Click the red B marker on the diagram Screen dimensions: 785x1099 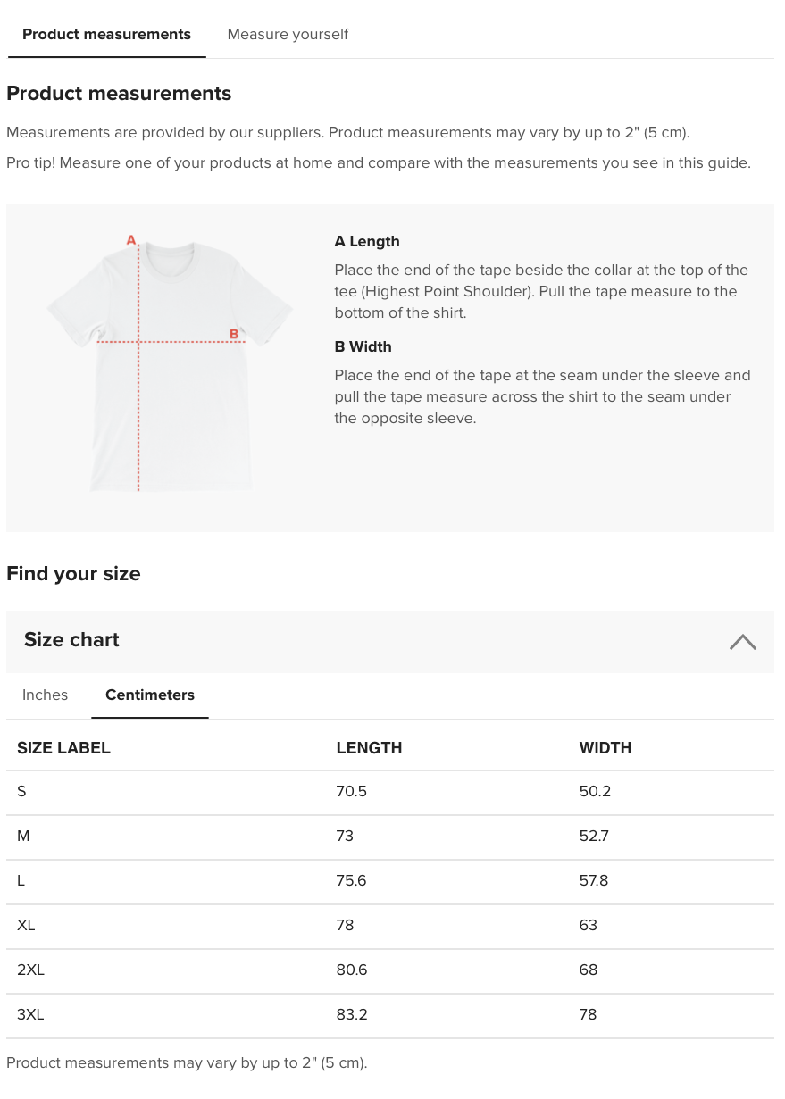(x=234, y=334)
